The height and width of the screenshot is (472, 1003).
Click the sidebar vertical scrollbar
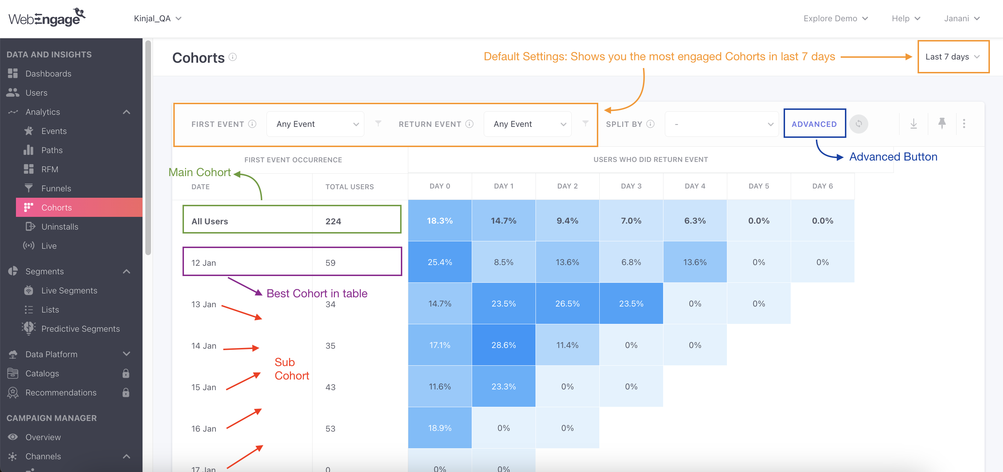click(148, 148)
